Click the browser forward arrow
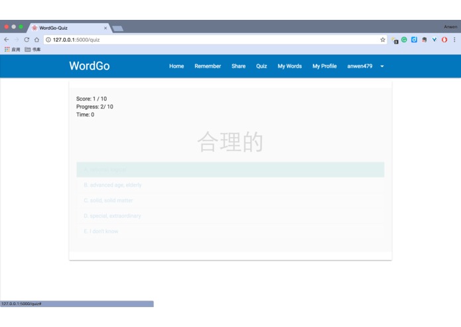The width and height of the screenshot is (461, 327). (x=17, y=40)
